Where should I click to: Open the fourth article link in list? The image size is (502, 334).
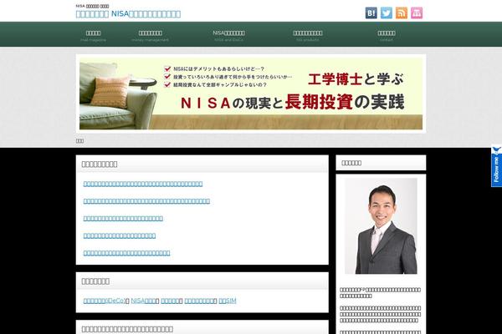click(x=120, y=235)
